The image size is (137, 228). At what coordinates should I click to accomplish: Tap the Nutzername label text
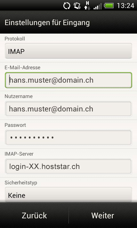(x=19, y=96)
